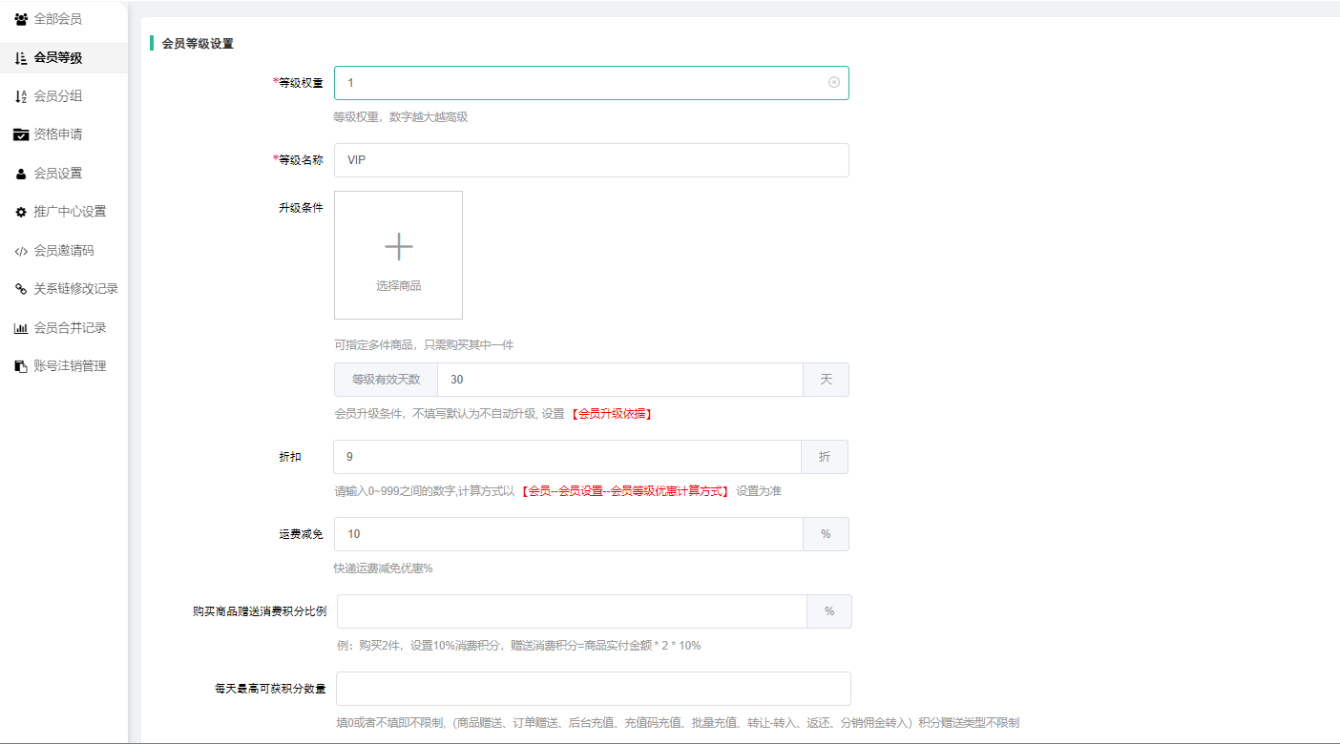Click the chart icon beside 会员合并记录
Image resolution: width=1340 pixels, height=744 pixels.
coord(21,328)
